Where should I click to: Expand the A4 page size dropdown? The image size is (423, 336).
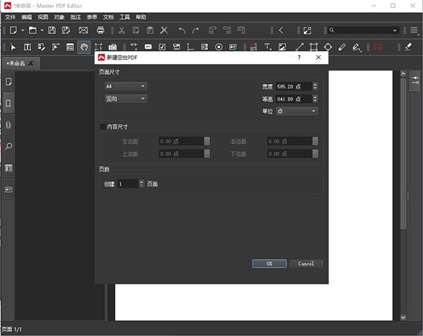(125, 86)
